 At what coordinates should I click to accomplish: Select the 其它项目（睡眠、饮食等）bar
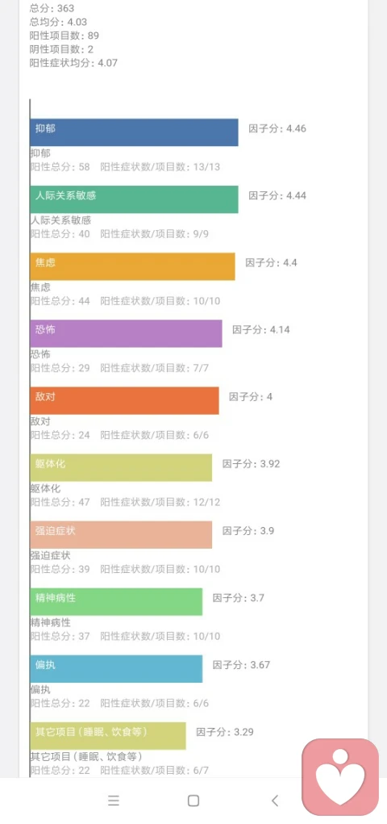click(x=108, y=736)
